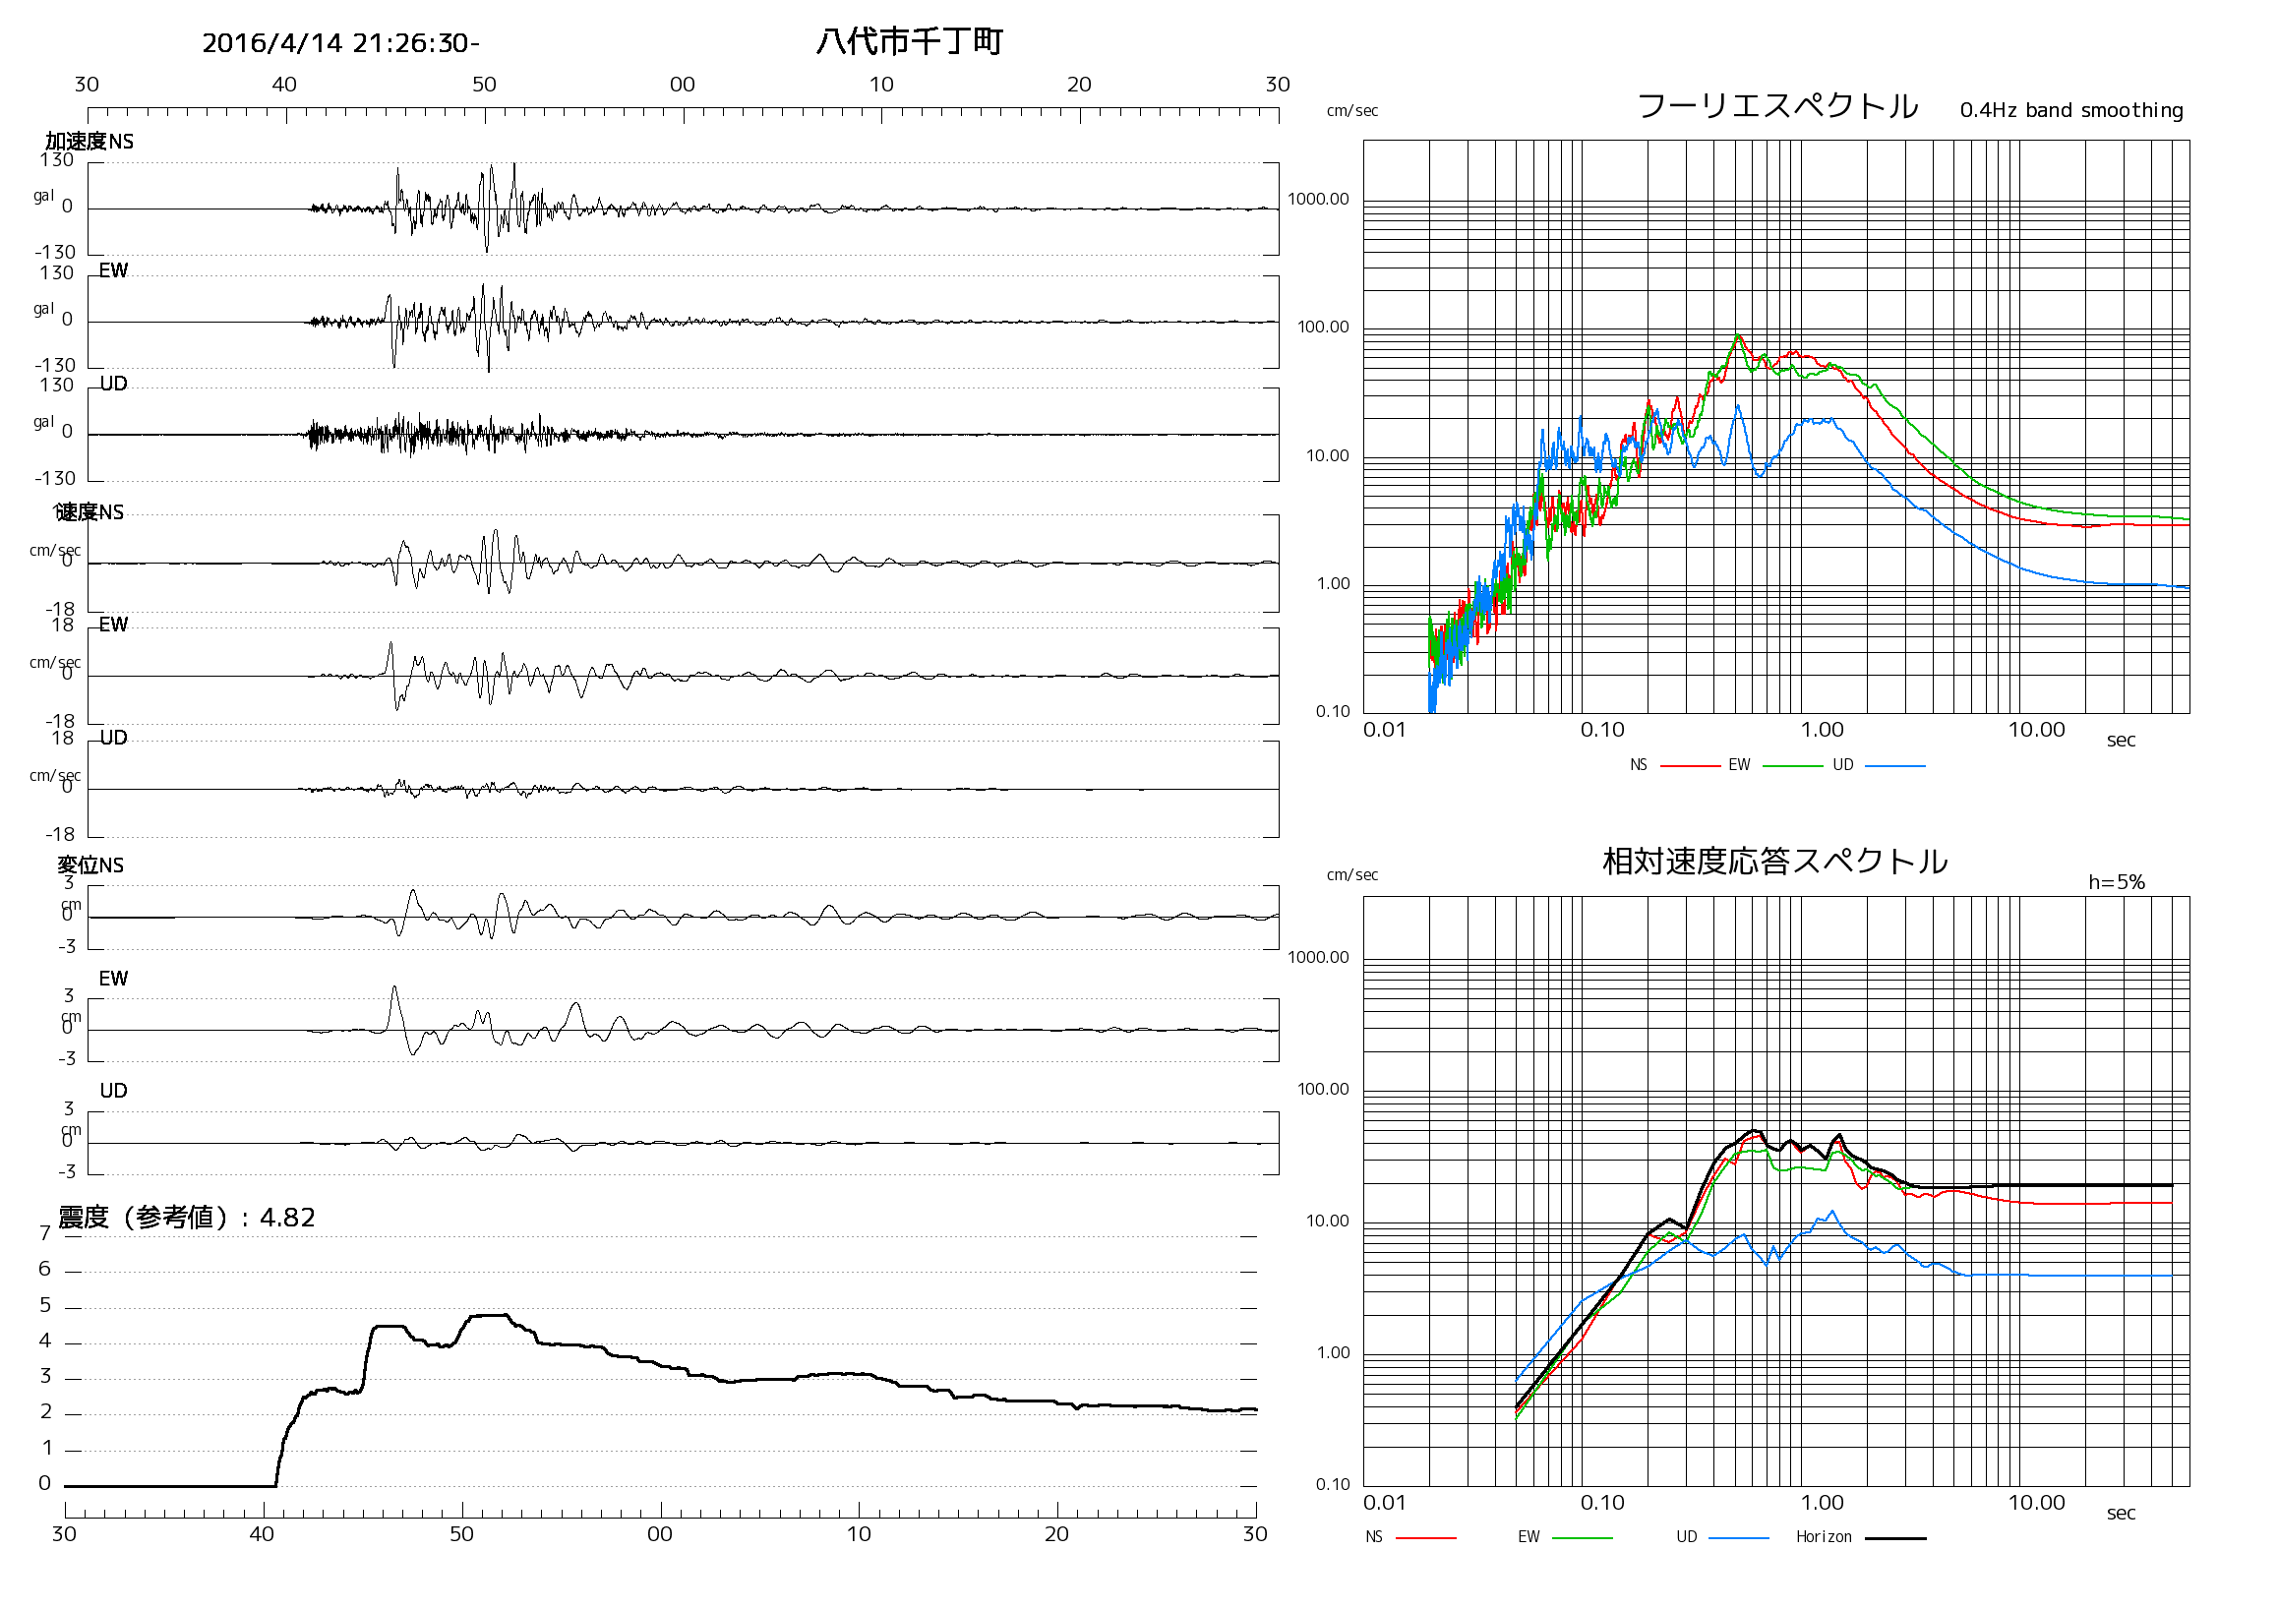Click the black Horizon line in response legend

tap(1895, 1538)
